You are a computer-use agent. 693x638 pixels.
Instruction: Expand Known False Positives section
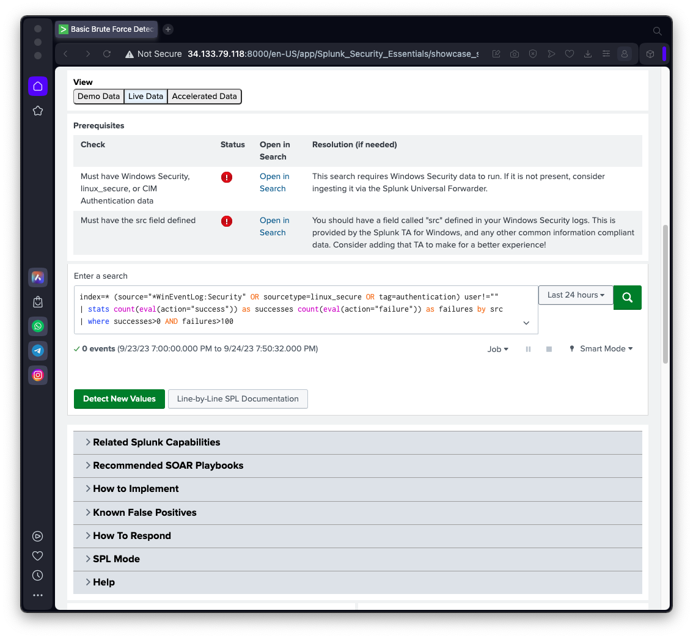tap(358, 513)
